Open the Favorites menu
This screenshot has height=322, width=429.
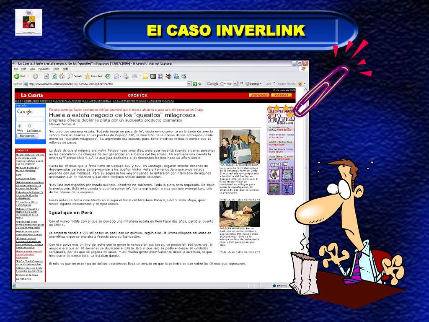click(x=44, y=69)
